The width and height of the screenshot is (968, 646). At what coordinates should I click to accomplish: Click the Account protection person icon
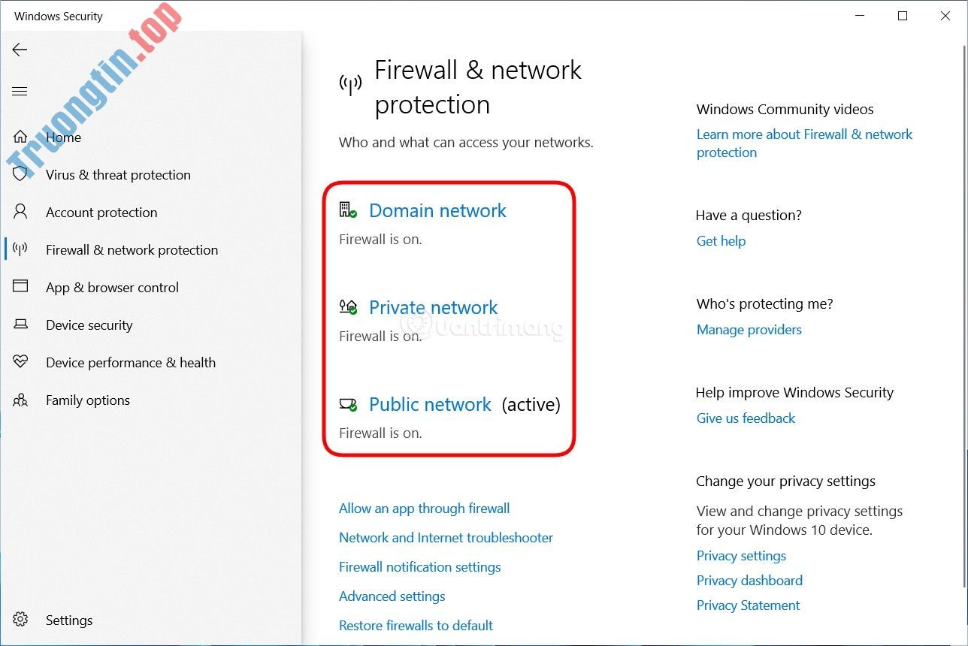point(20,212)
